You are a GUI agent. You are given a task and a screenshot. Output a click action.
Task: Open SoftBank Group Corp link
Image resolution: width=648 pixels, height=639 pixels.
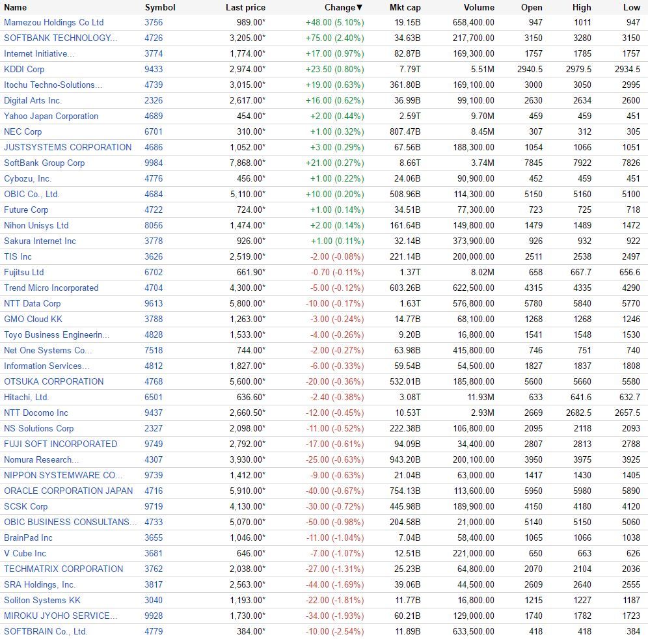point(44,163)
